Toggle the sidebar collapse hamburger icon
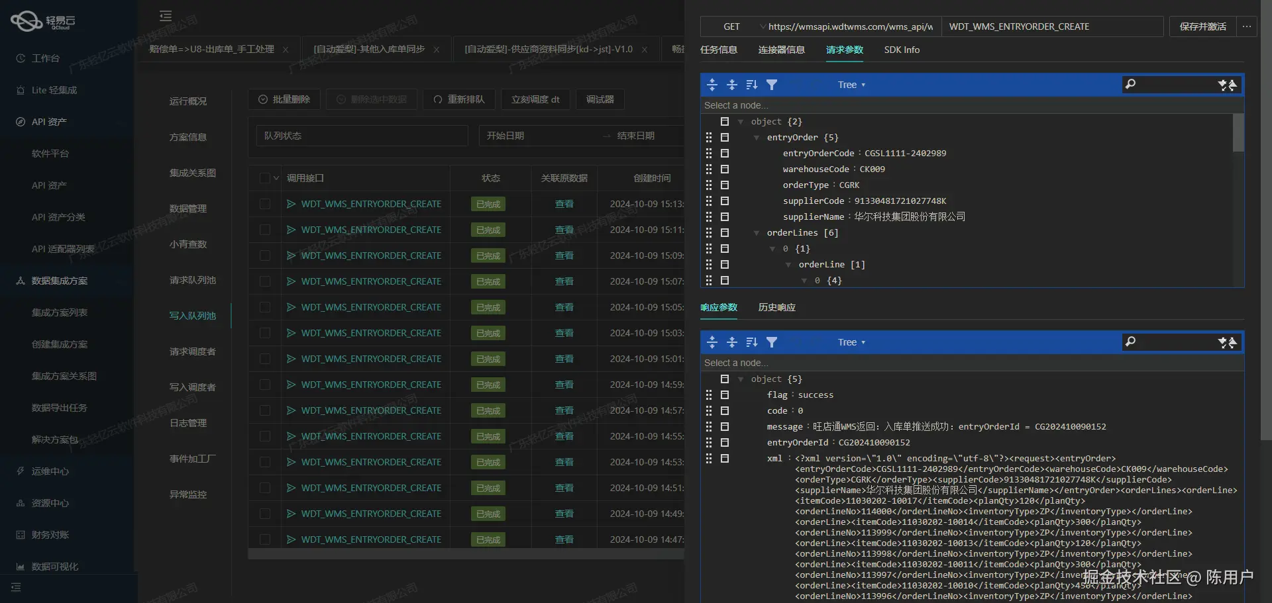1272x603 pixels. [x=166, y=16]
